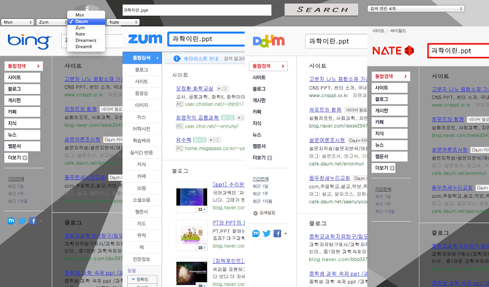
Task: Click the Daum logo
Action: click(x=268, y=41)
